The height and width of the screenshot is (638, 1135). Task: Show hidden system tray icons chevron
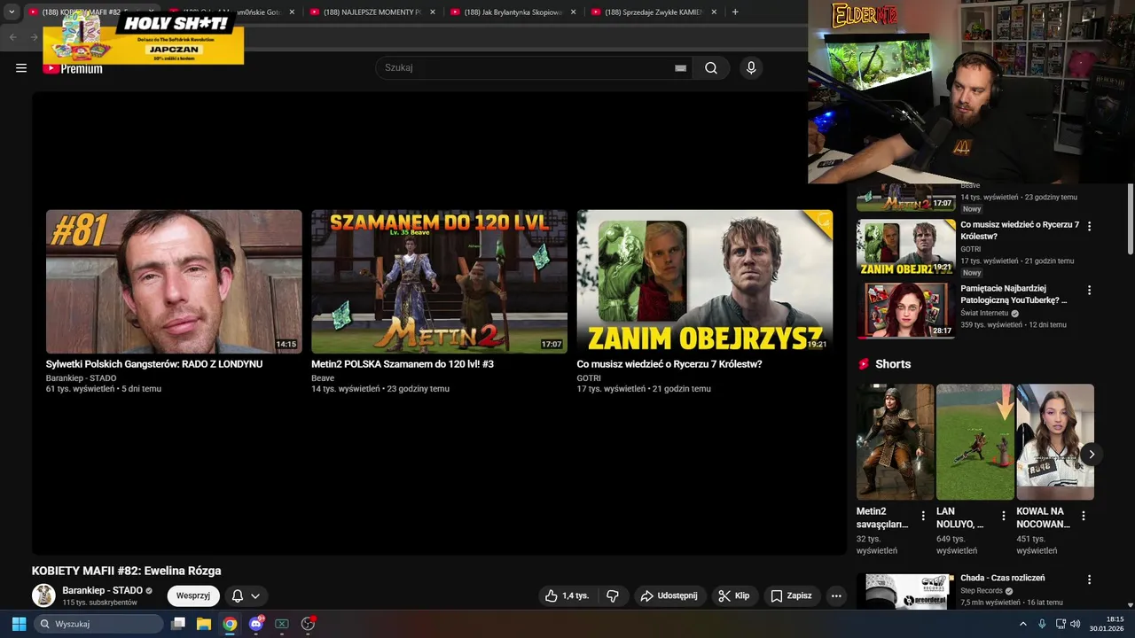coord(1023,624)
